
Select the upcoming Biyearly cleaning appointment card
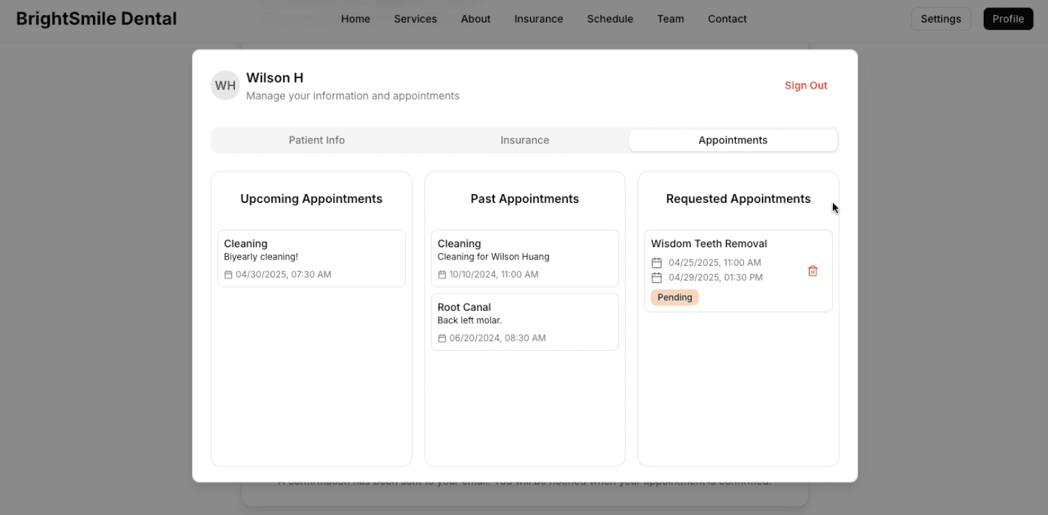tap(311, 258)
